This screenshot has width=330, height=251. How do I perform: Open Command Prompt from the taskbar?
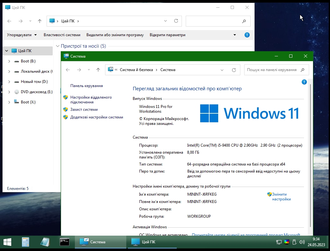pyautogui.click(x=64, y=242)
